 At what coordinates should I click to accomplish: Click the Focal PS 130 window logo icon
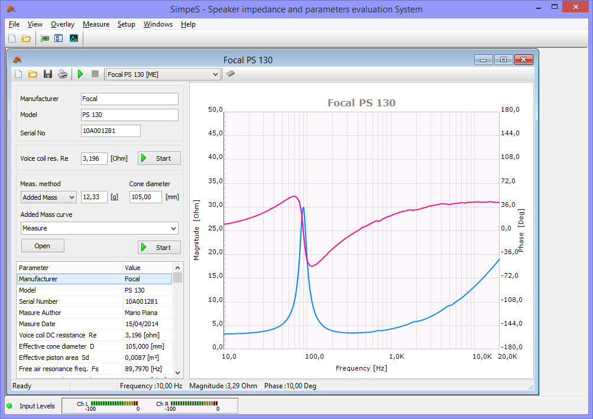coord(17,60)
